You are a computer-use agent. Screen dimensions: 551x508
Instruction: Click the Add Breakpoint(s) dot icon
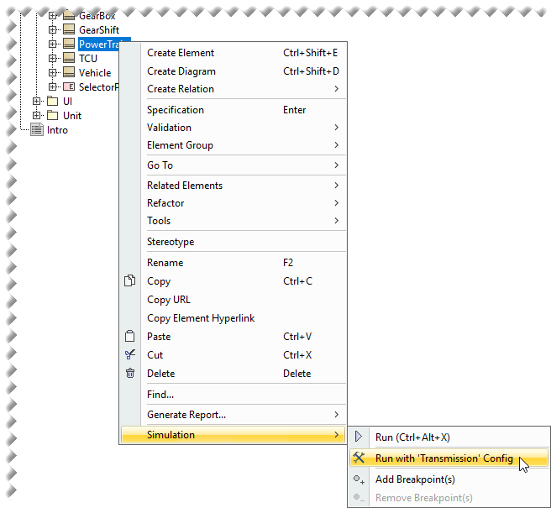pyautogui.click(x=359, y=479)
